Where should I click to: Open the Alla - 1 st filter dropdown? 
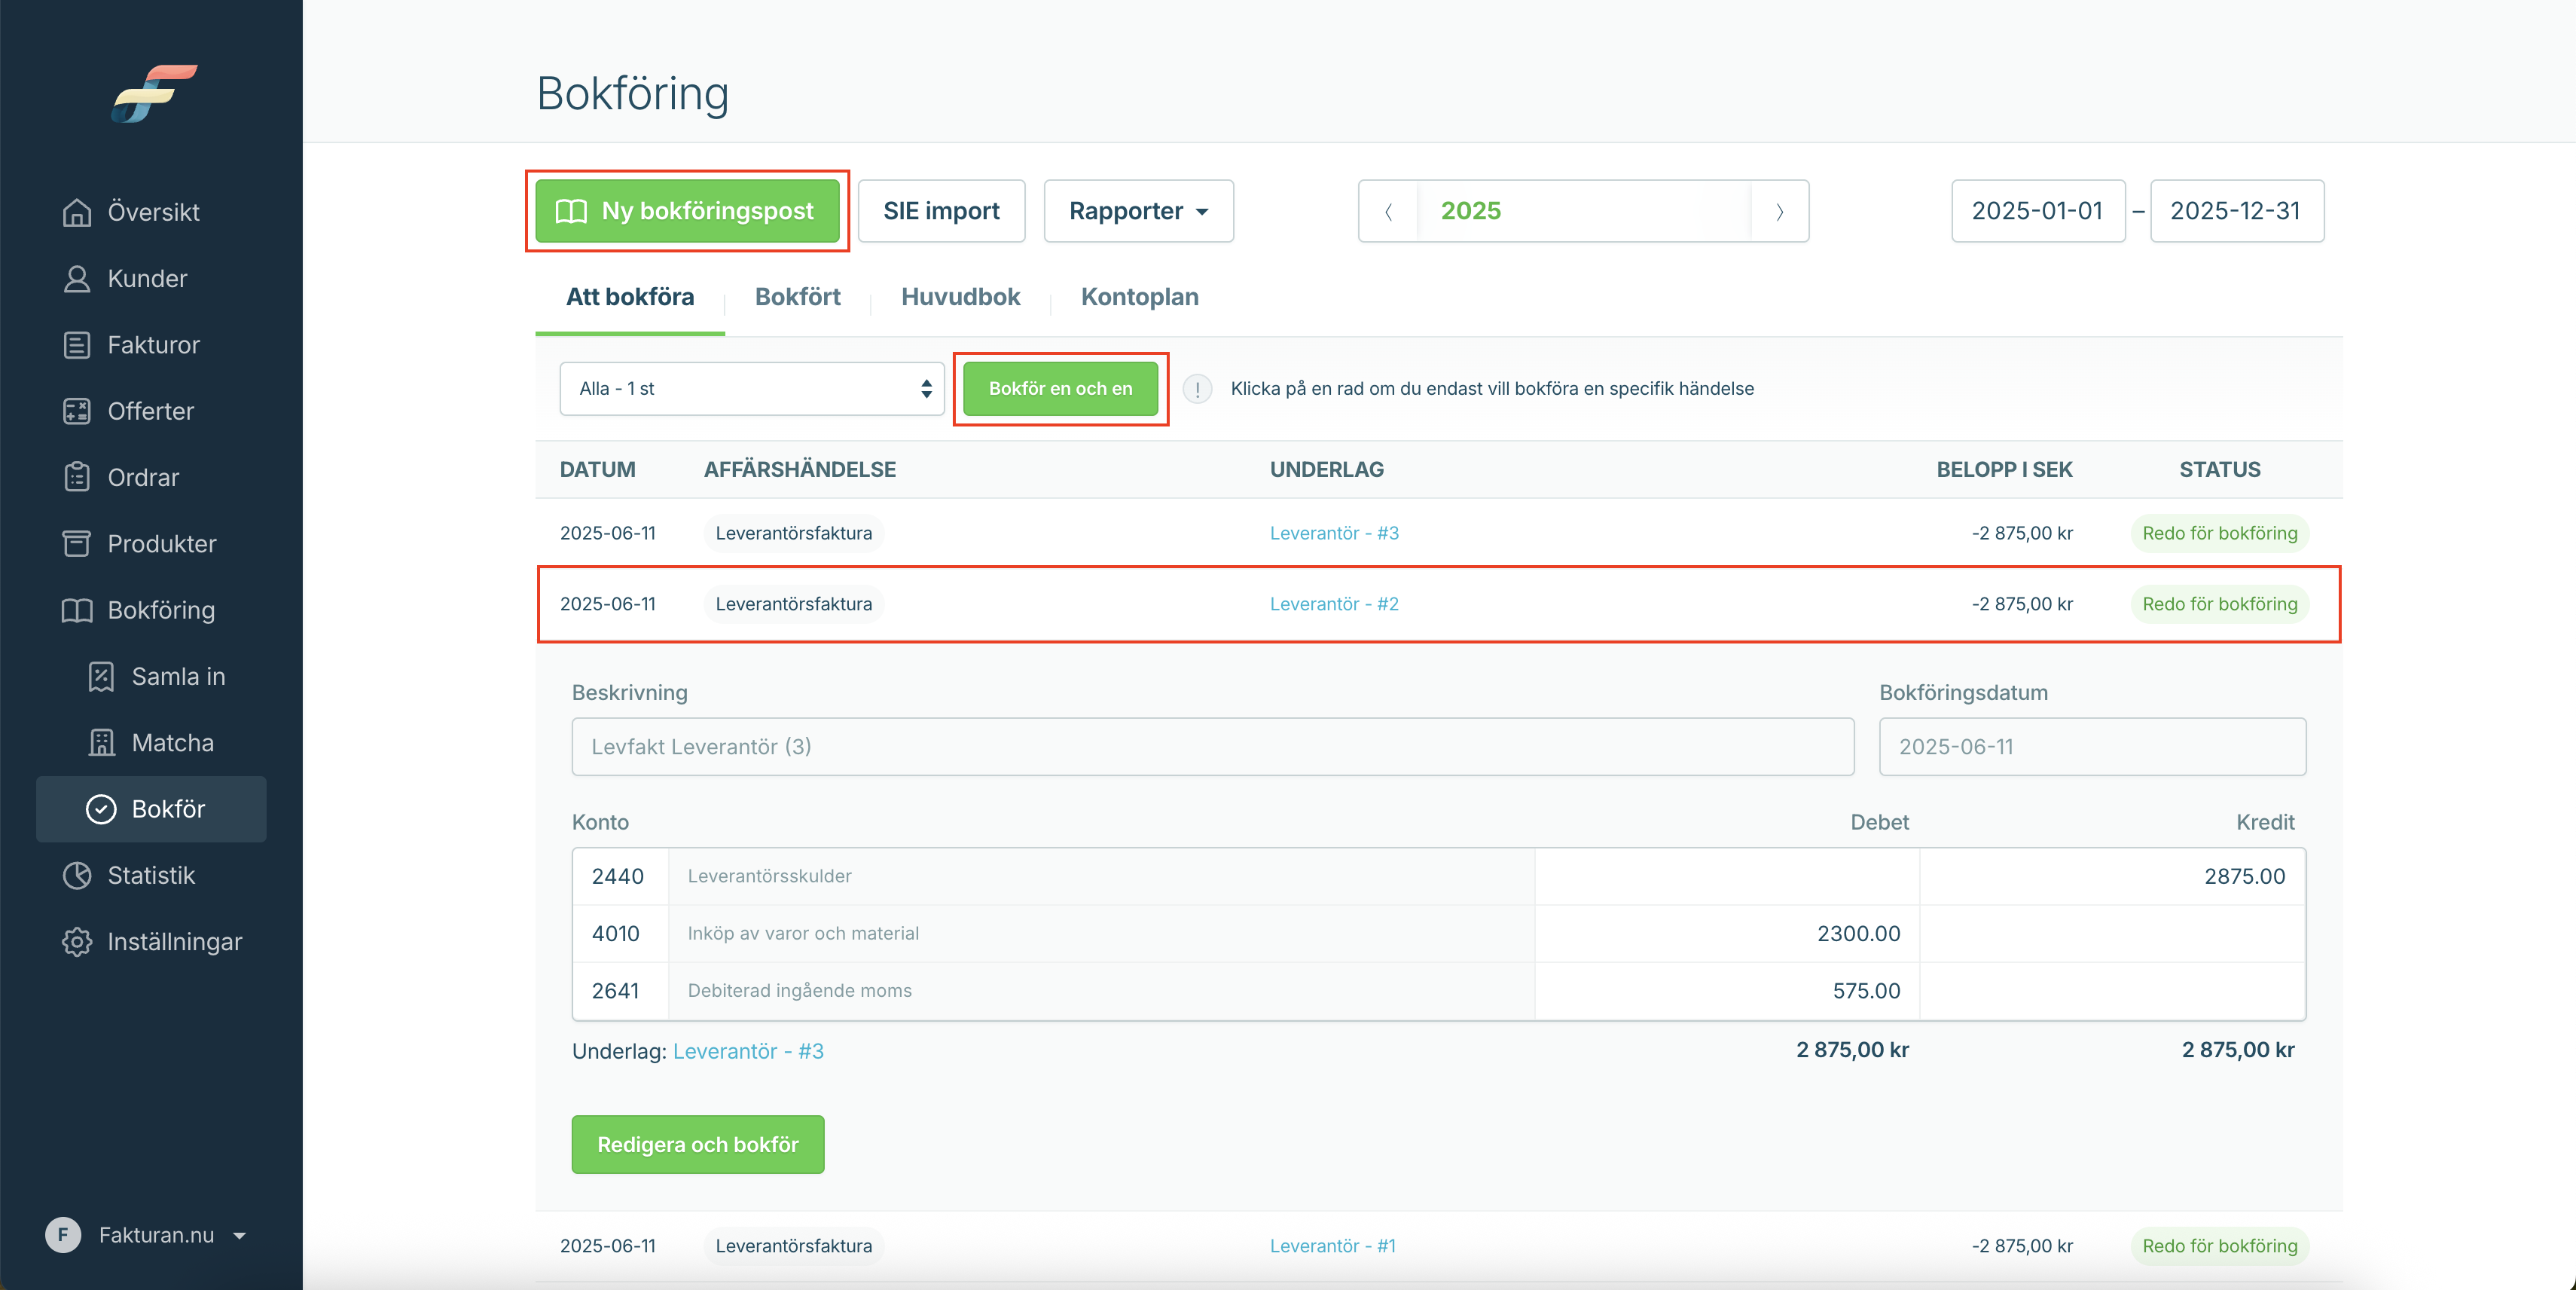click(x=751, y=388)
